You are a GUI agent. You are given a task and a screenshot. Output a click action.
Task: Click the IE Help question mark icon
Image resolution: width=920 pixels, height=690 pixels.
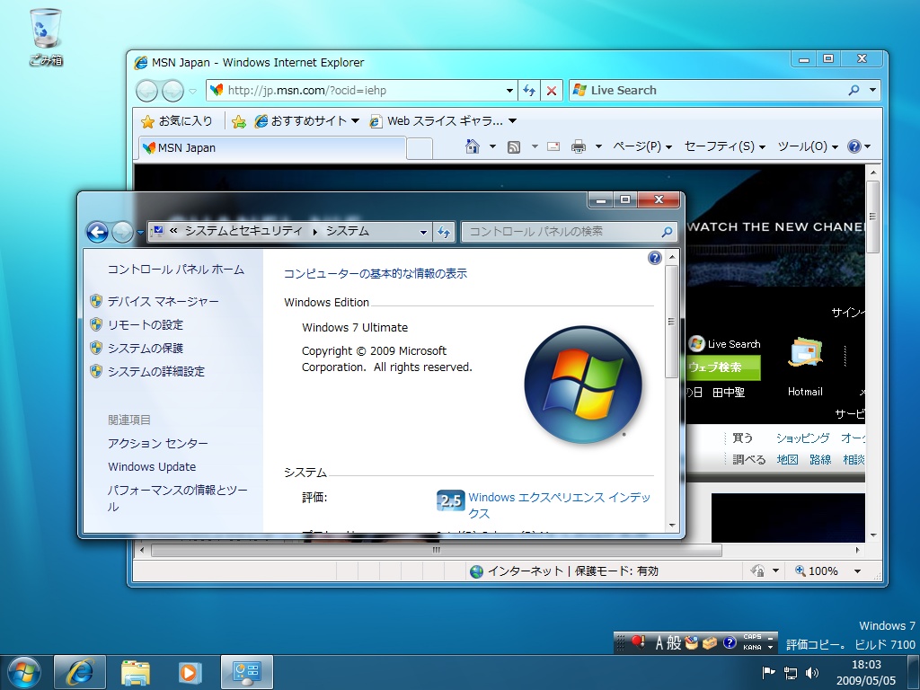(x=854, y=146)
